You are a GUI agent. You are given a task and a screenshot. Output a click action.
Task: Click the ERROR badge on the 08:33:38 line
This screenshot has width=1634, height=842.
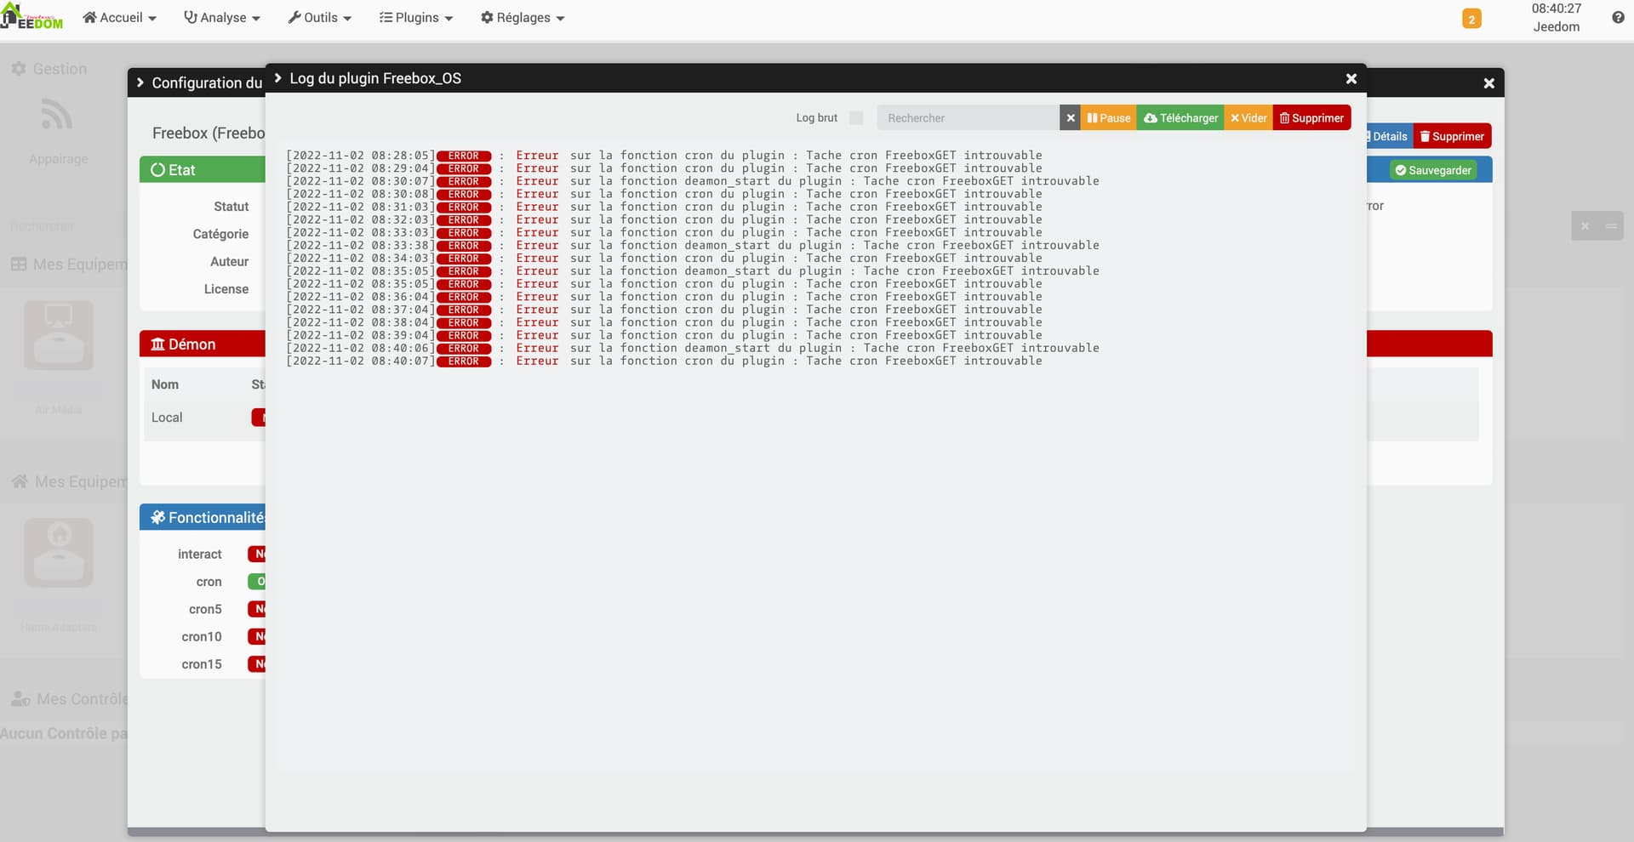[x=464, y=246]
